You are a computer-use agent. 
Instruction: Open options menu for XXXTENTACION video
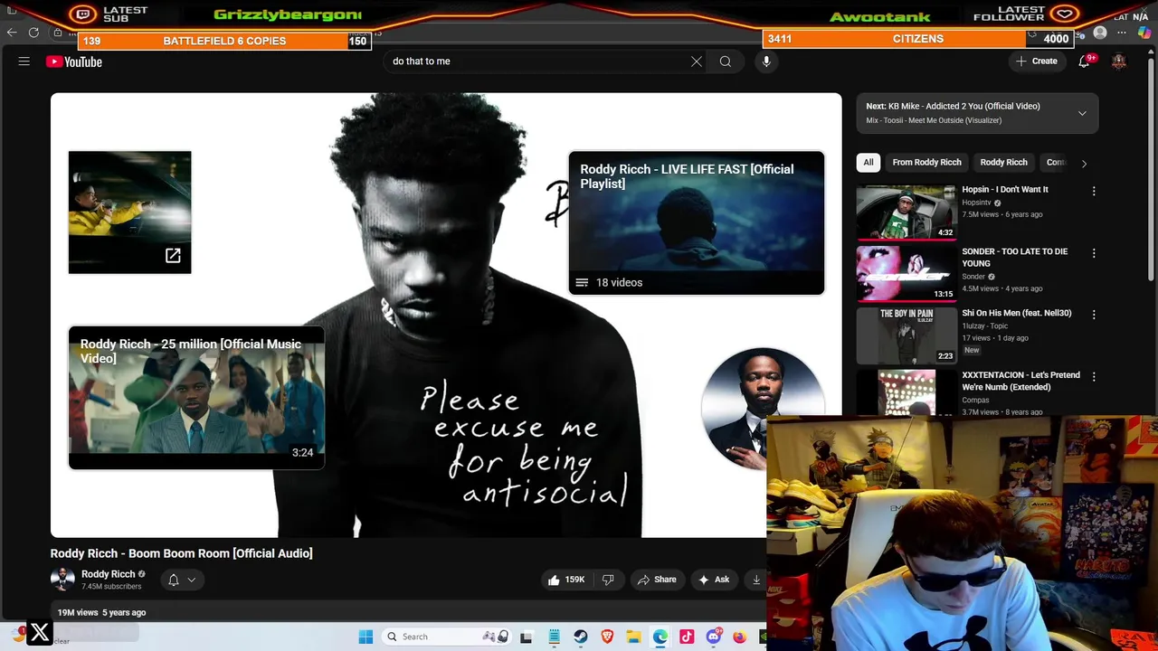pos(1094,376)
